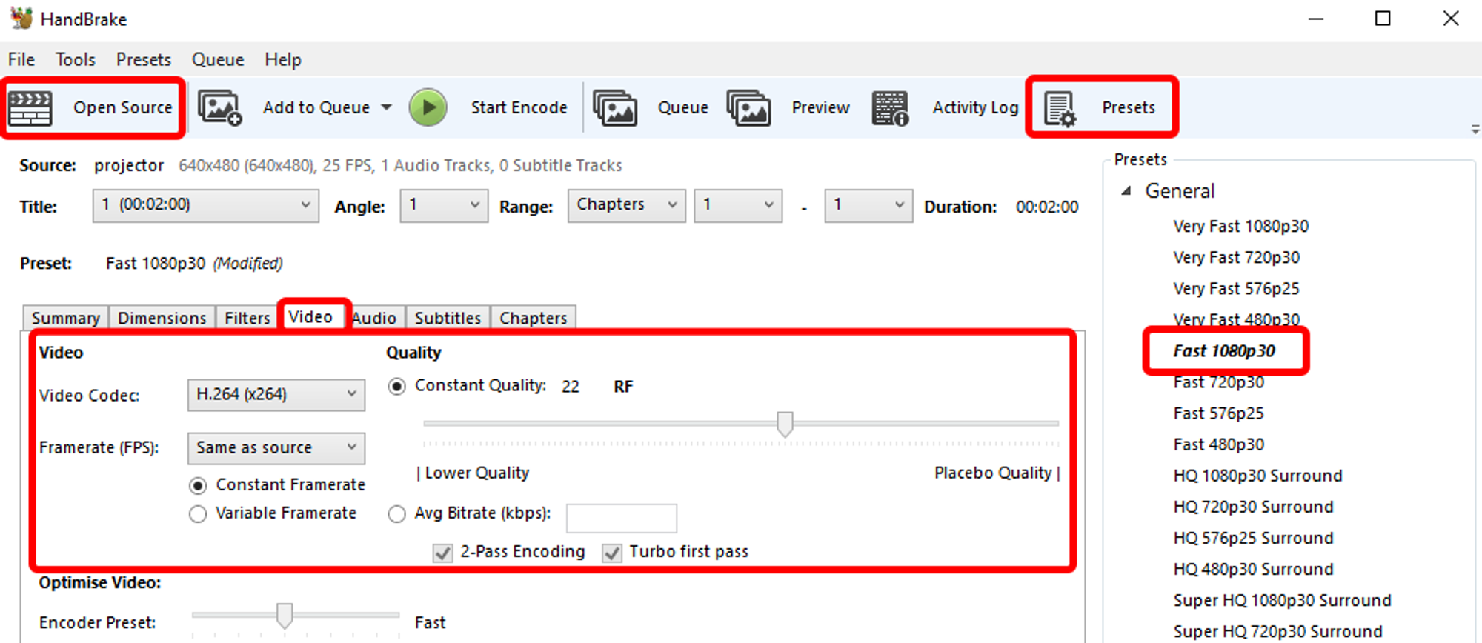
Task: Open the Video Codec dropdown
Action: [276, 395]
